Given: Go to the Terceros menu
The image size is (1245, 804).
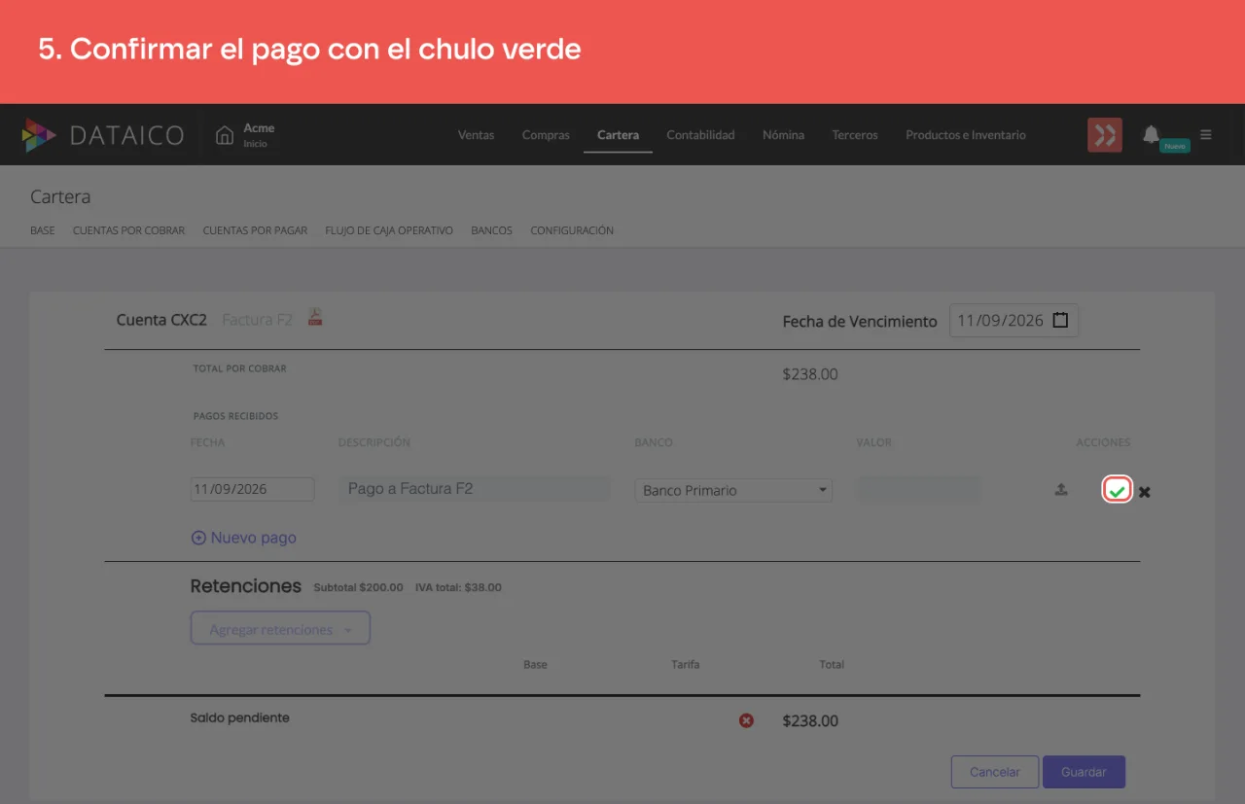Looking at the screenshot, I should pos(855,135).
